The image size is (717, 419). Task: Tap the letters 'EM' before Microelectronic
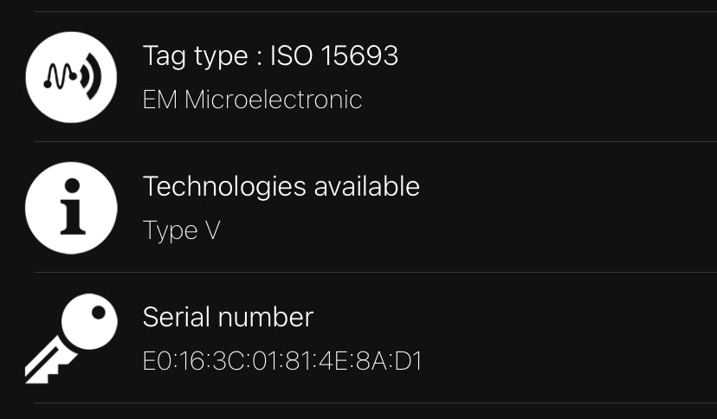pyautogui.click(x=160, y=100)
